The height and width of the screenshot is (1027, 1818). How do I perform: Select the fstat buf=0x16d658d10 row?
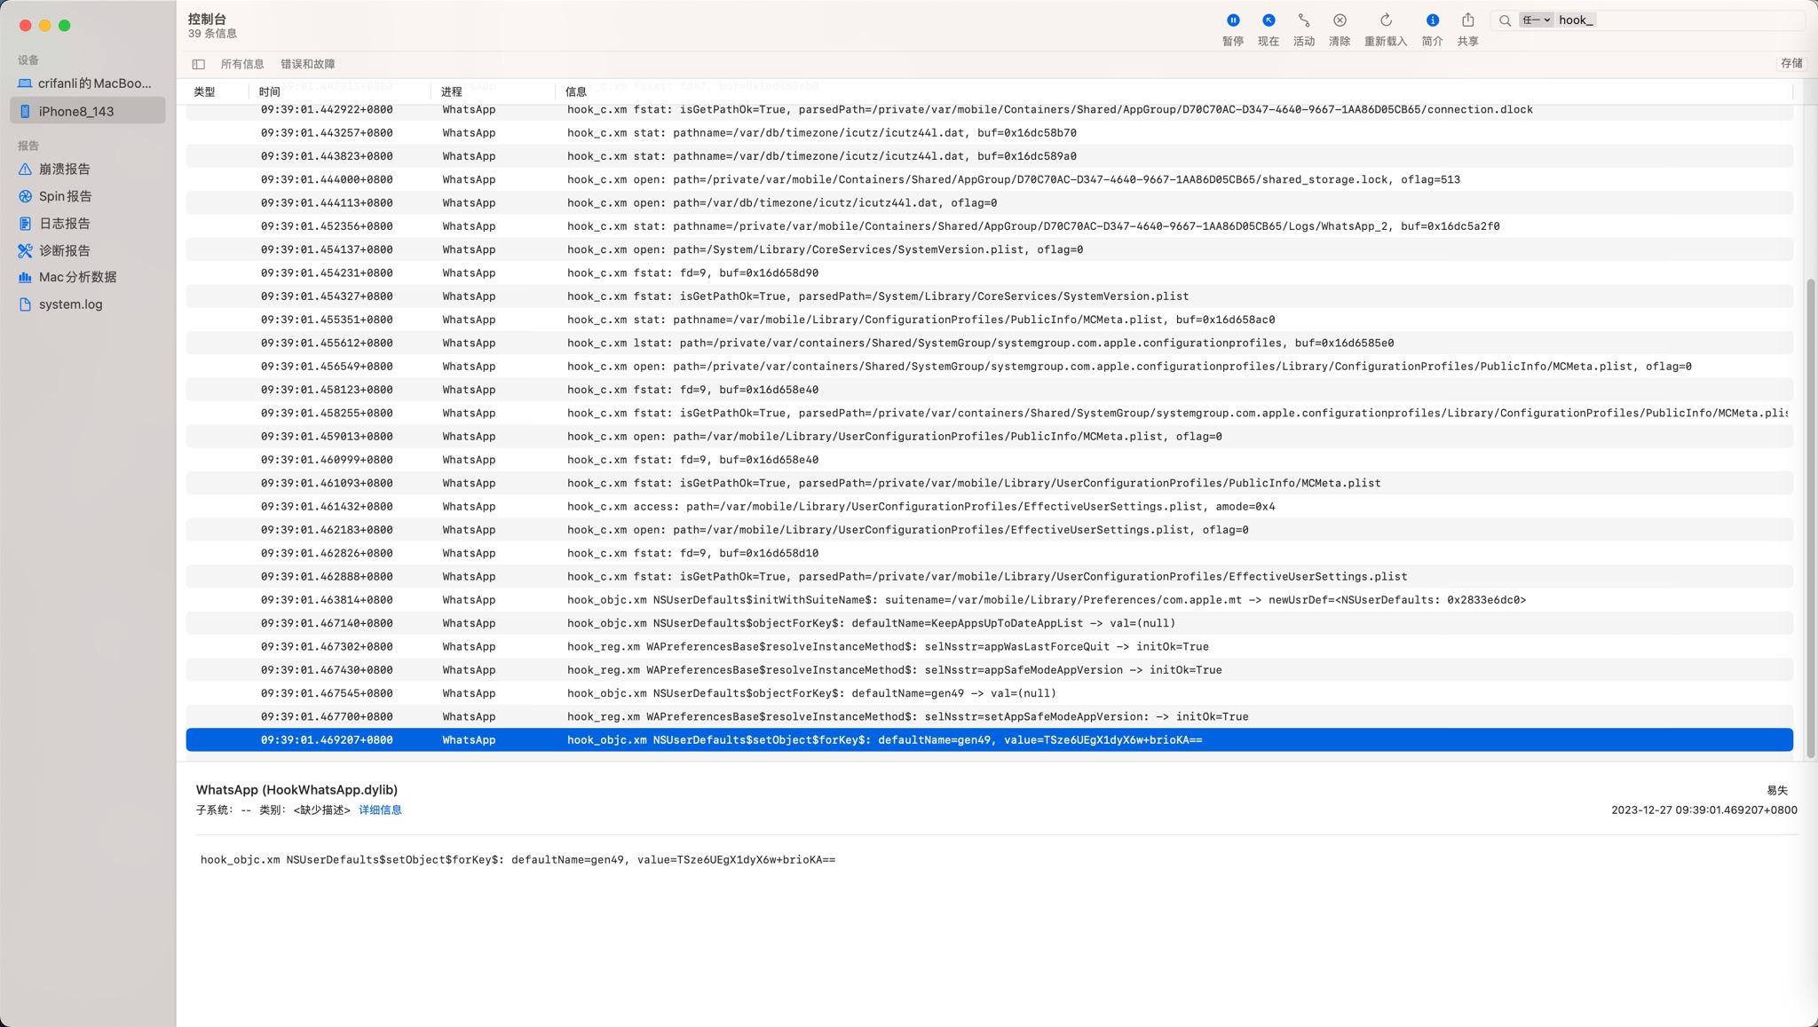tap(989, 554)
